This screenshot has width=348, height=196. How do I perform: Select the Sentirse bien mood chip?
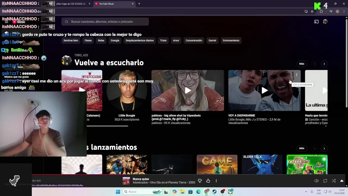click(x=71, y=40)
